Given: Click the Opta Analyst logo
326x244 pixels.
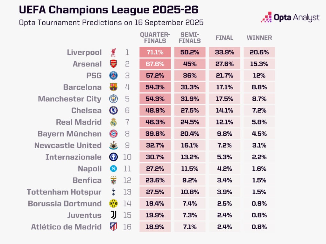Looking at the screenshot, I should [x=290, y=17].
